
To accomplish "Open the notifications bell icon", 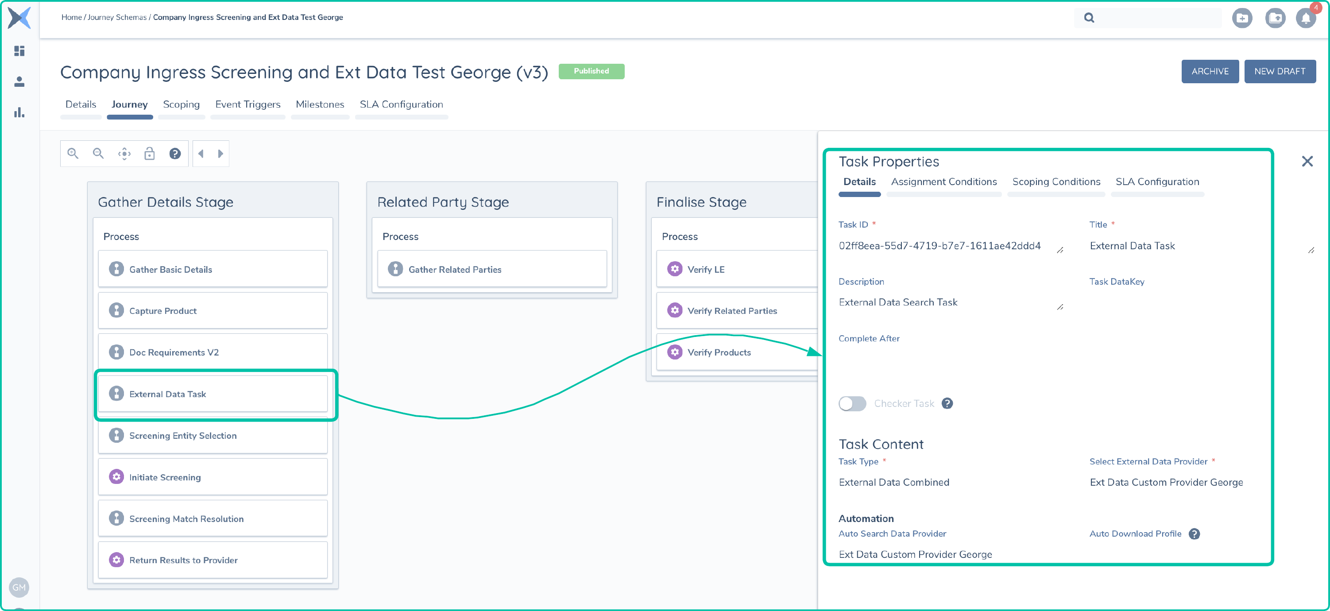I will point(1305,18).
